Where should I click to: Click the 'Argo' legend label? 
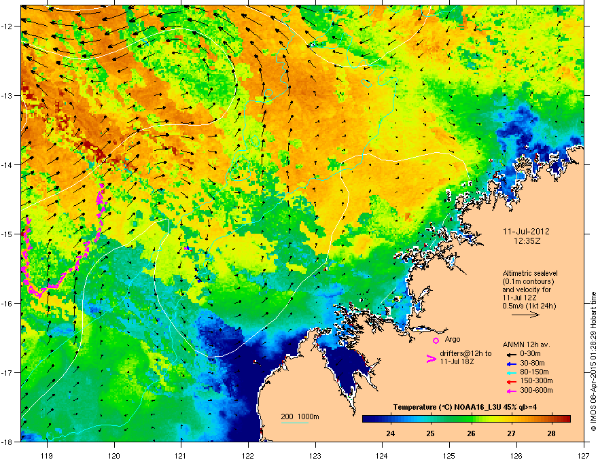(x=453, y=339)
